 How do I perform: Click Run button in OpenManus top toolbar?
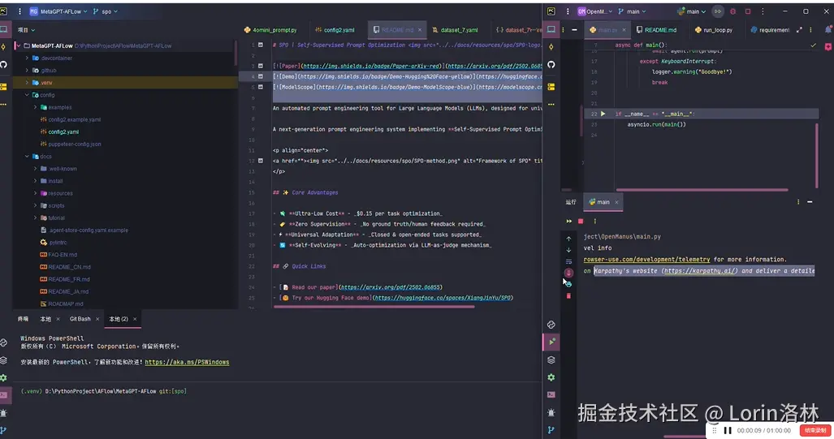(718, 11)
